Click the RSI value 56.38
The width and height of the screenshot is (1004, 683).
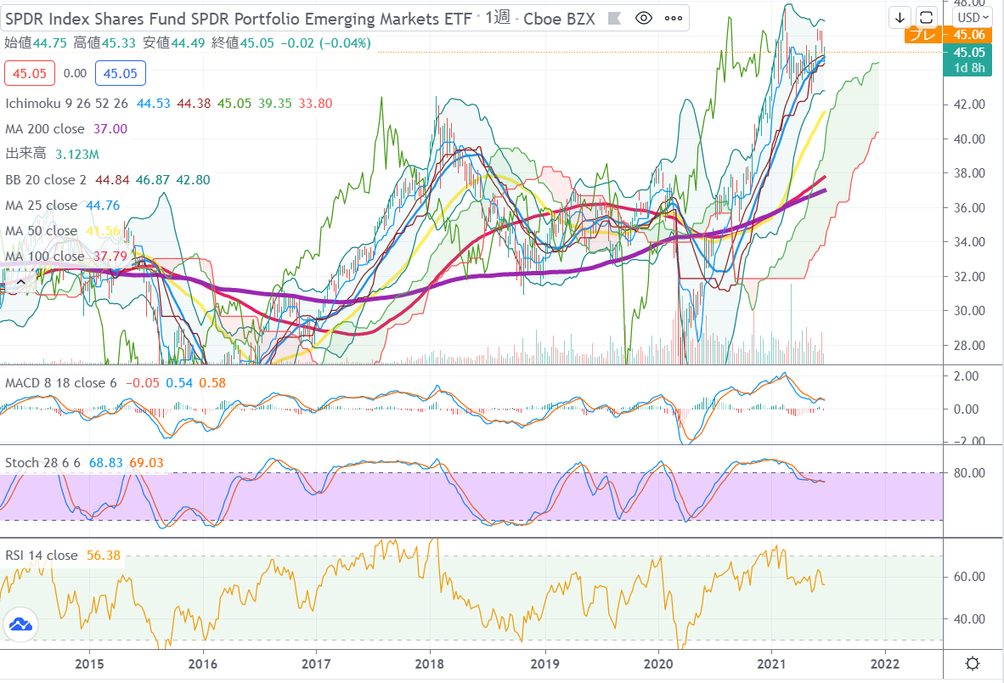[104, 556]
